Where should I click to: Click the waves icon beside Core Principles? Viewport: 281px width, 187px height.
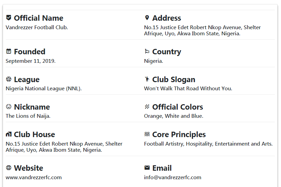(147, 134)
